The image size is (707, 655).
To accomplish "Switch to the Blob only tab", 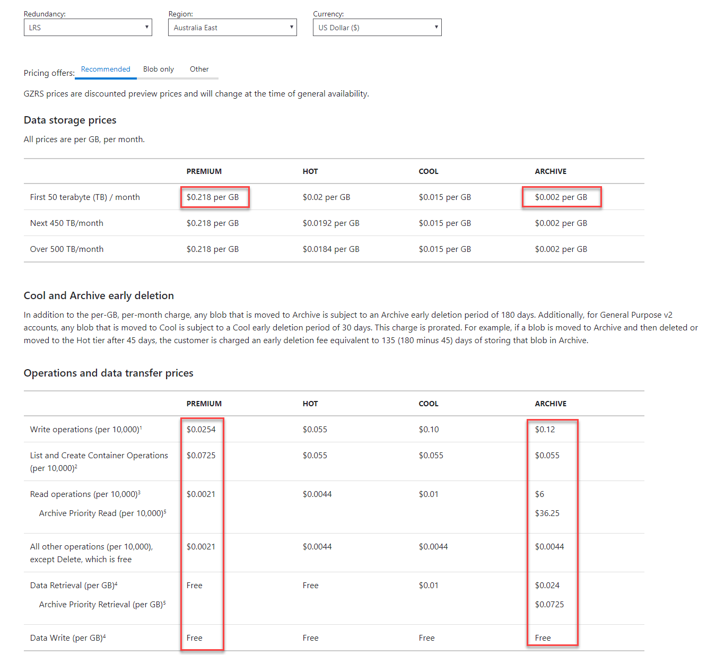I will (158, 69).
